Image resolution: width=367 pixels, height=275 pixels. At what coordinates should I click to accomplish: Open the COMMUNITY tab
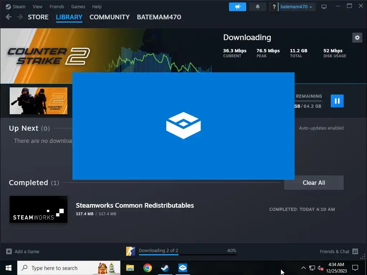(x=110, y=17)
